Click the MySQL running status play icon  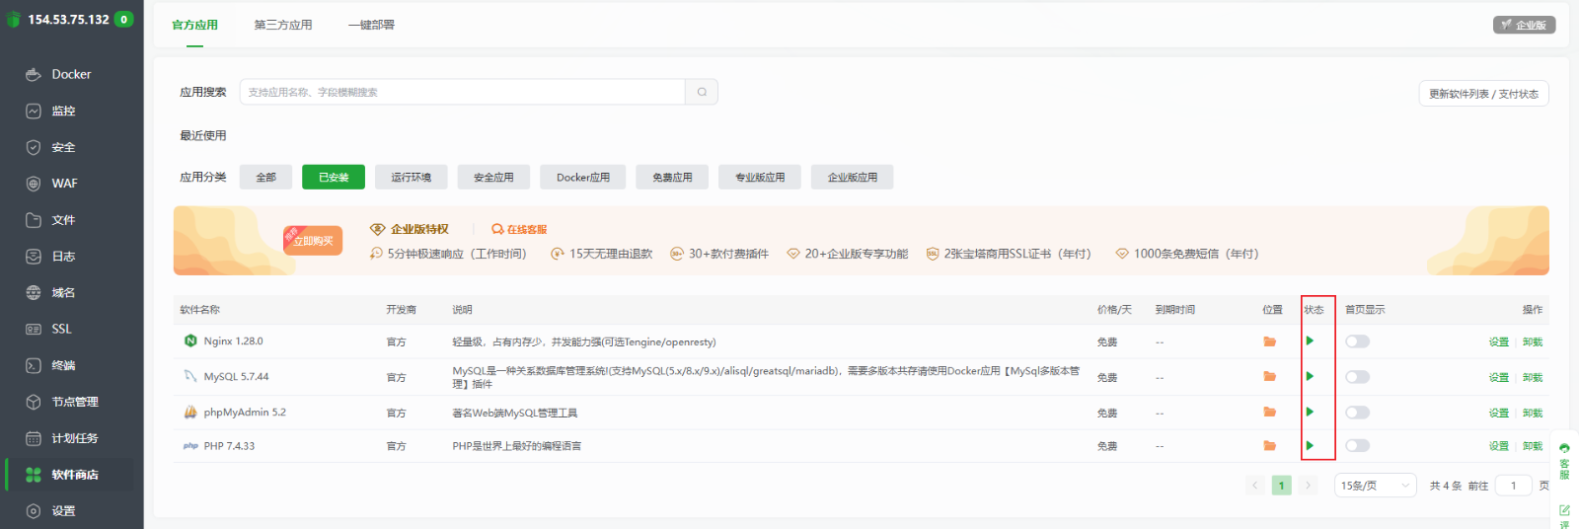1310,376
